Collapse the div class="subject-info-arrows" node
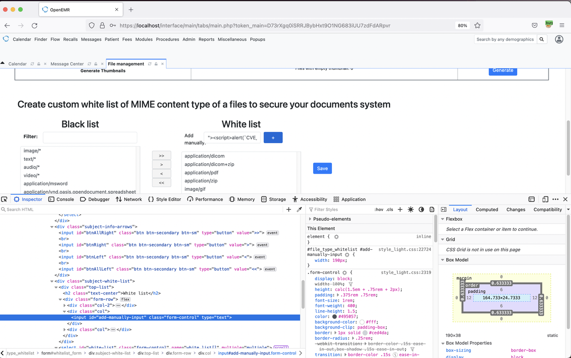The height and width of the screenshot is (358, 571). point(52,227)
